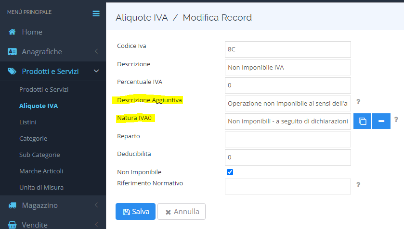Go to Sub Categorie in sidebar
Image resolution: width=404 pixels, height=229 pixels.
pos(39,155)
